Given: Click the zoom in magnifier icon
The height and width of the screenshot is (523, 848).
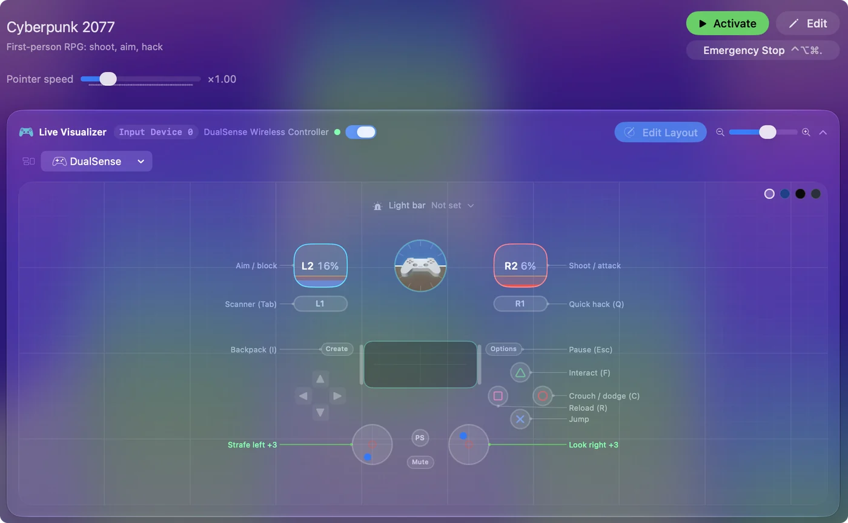Looking at the screenshot, I should 806,132.
